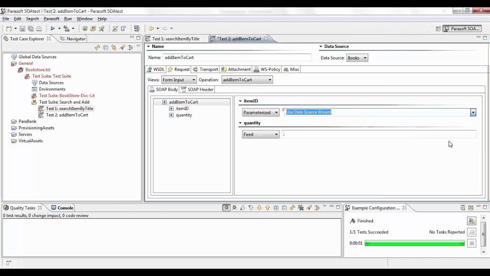Screen dimensions: 490x276
Task: Open the New file icon's dropdown arrow
Action: [x=15, y=28]
